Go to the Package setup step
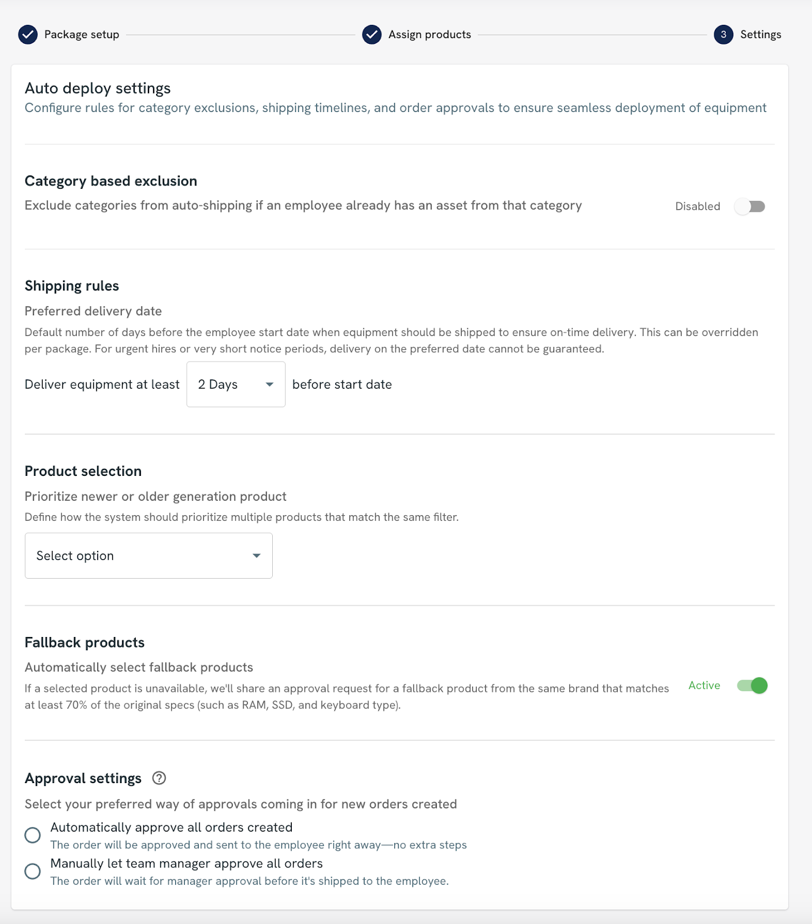812x924 pixels. point(81,35)
